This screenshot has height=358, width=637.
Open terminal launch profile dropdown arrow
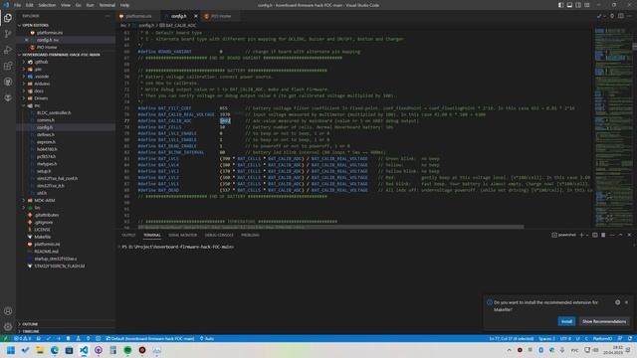click(x=587, y=235)
